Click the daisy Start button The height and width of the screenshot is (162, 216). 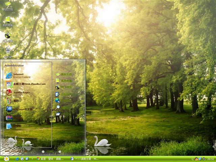6,159
